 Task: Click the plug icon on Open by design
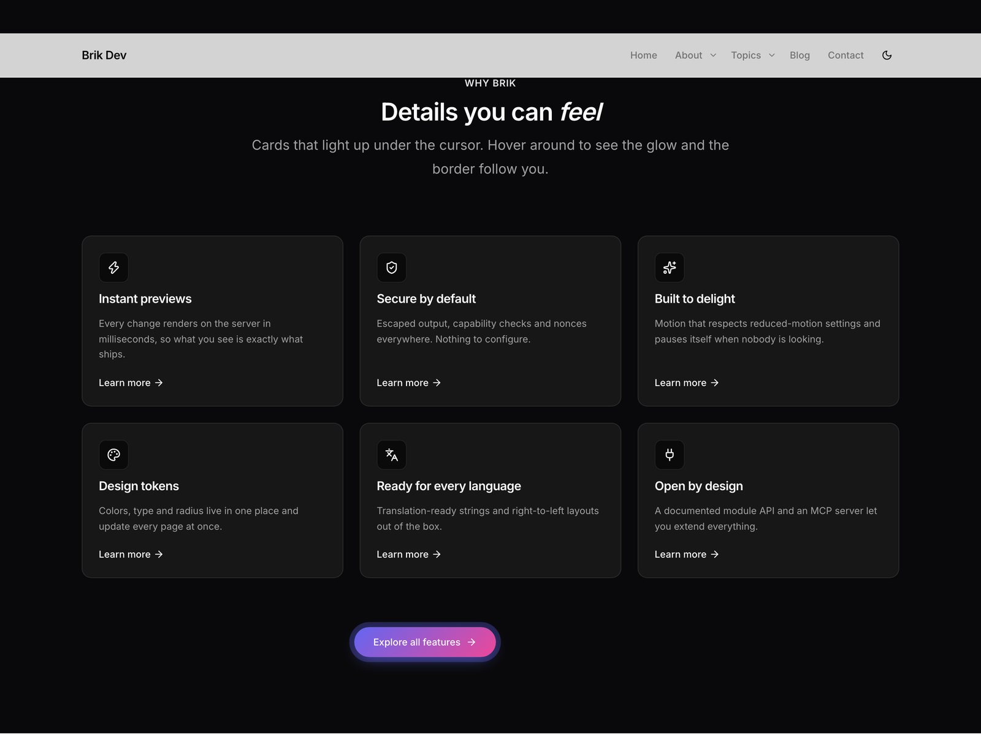[670, 455]
